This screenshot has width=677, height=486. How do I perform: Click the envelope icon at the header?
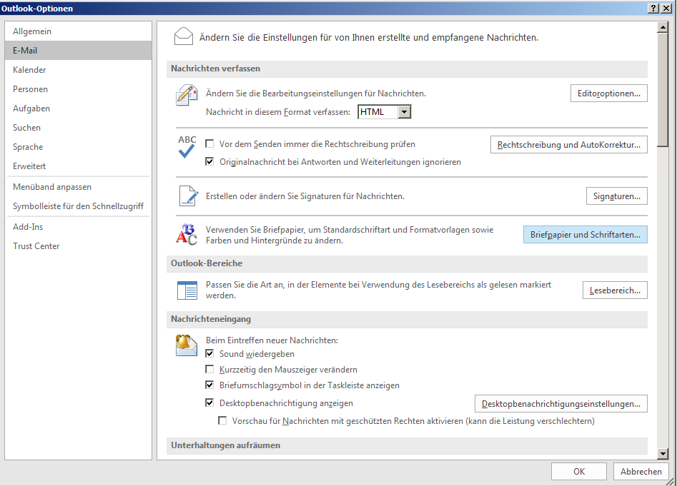pyautogui.click(x=184, y=36)
